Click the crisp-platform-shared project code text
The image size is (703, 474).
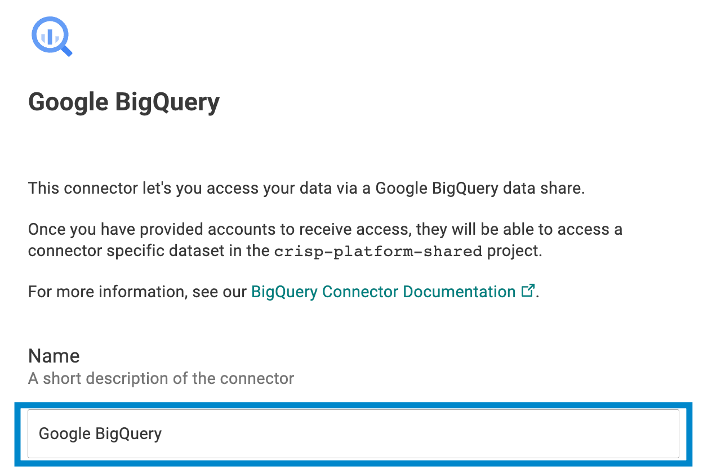pos(378,251)
